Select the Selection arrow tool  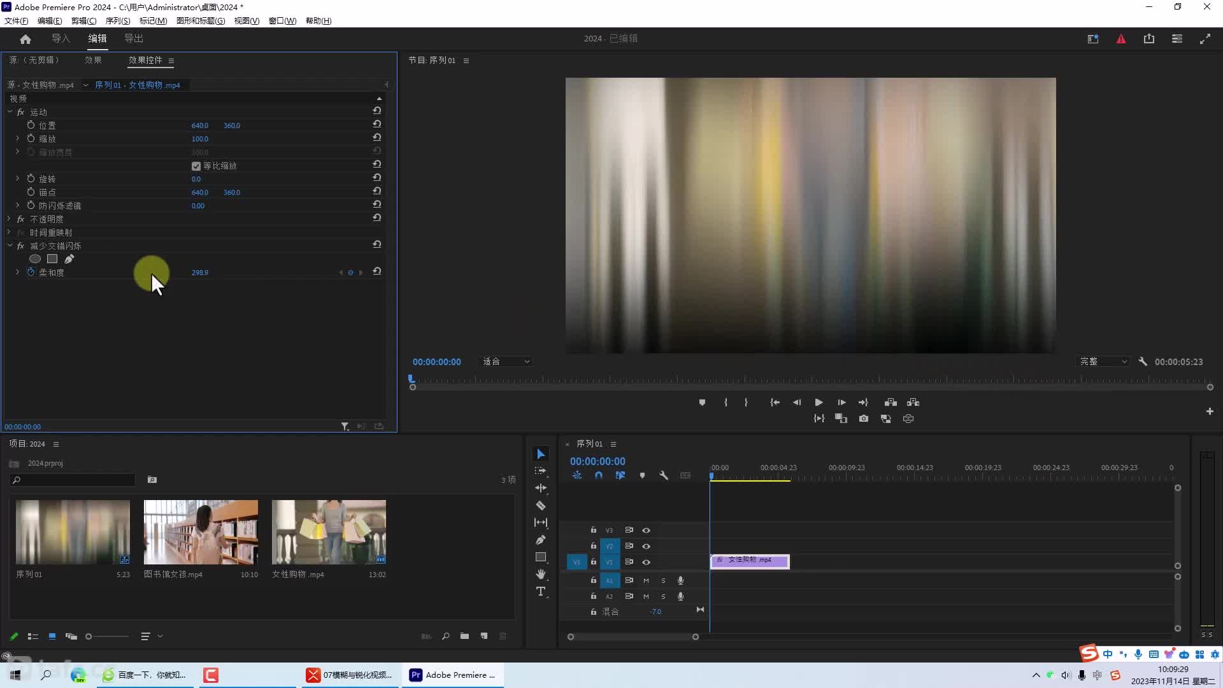[x=541, y=454]
